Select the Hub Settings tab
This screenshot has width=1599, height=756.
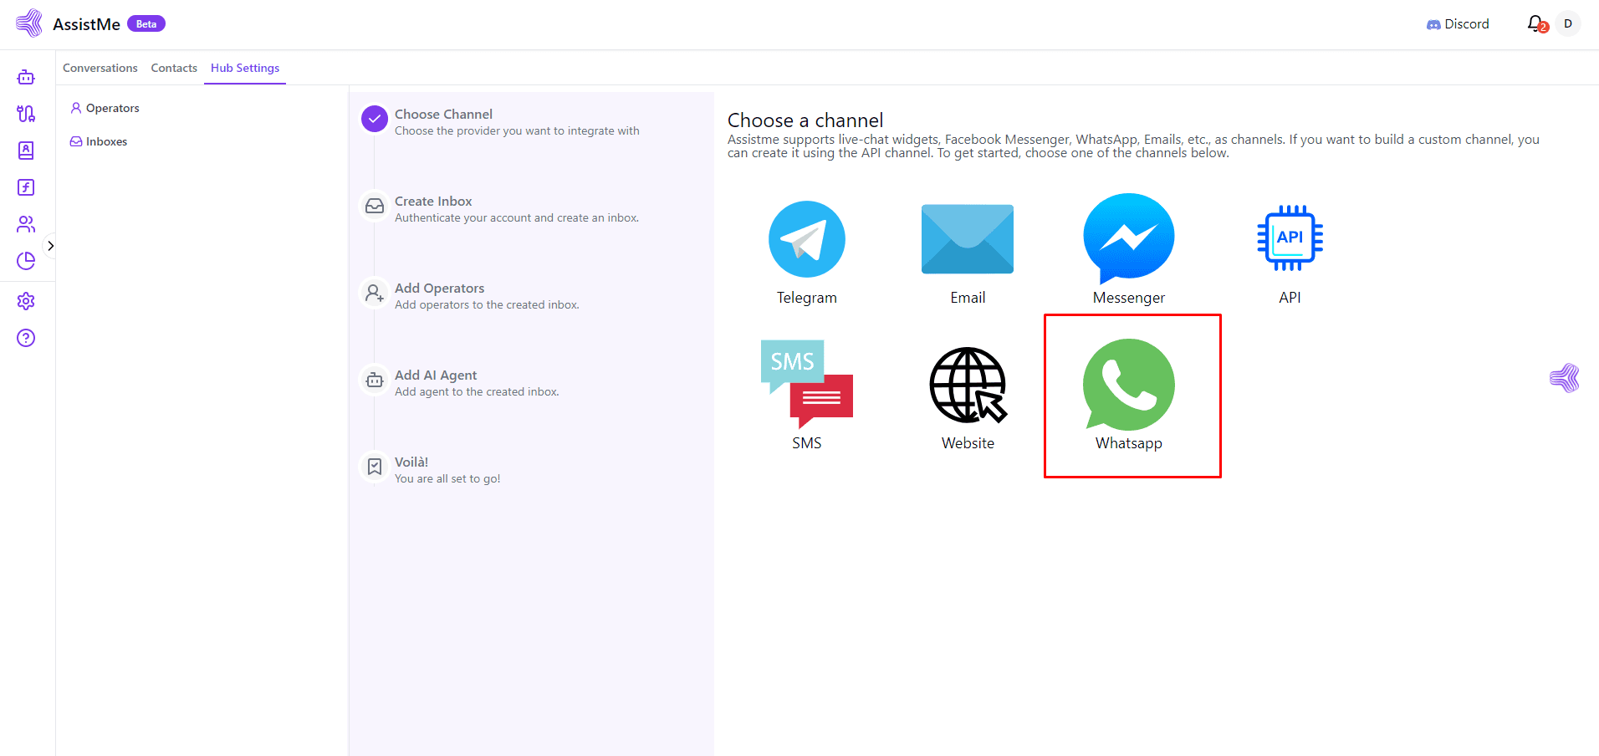tap(245, 68)
